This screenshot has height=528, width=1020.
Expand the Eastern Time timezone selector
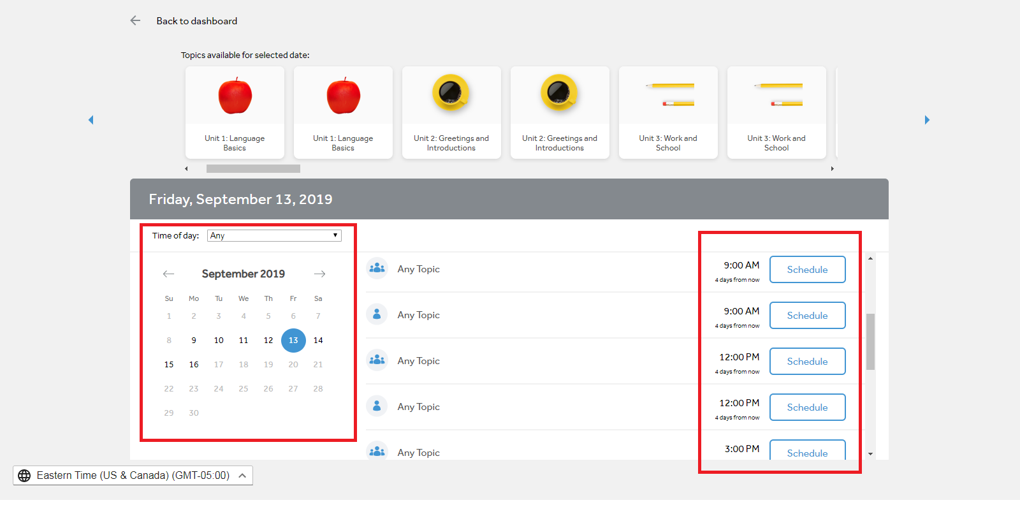[242, 476]
